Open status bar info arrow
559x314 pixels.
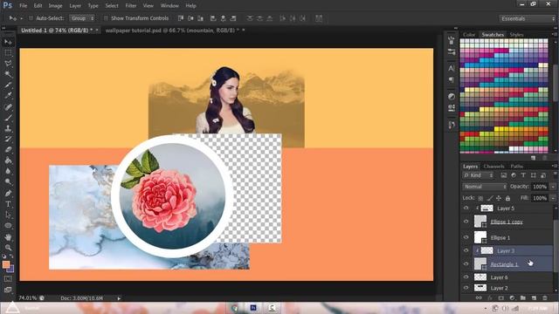119,298
